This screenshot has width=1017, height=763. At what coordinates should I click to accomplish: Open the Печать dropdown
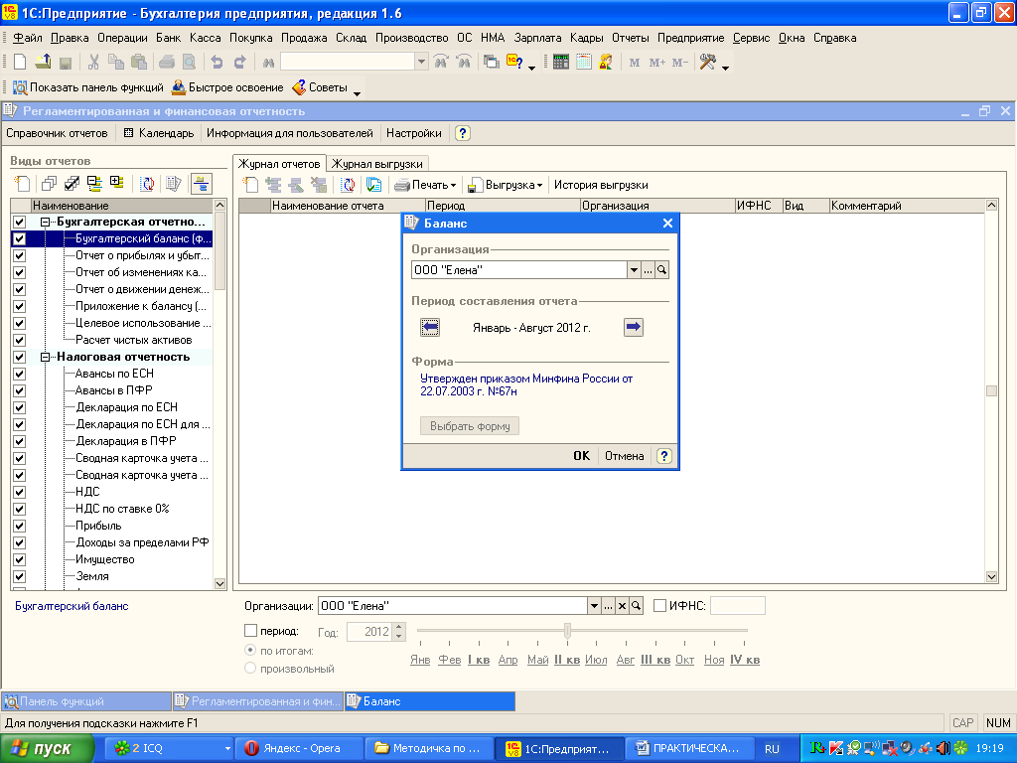point(425,185)
